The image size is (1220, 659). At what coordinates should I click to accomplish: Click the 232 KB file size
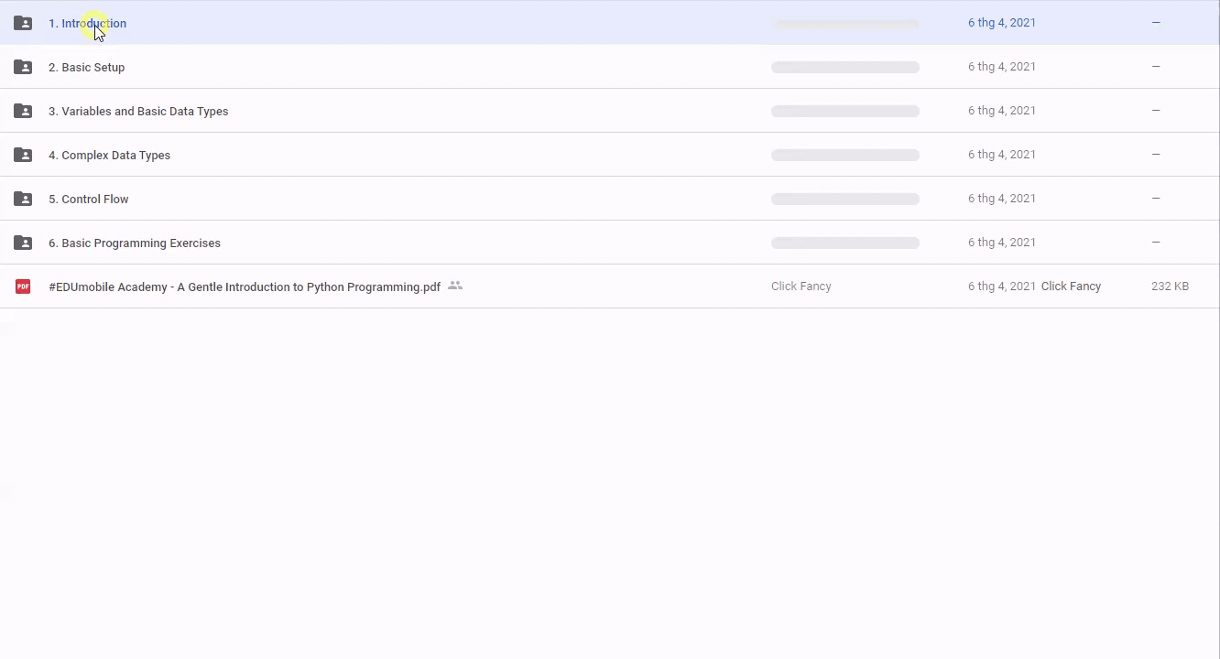1170,286
